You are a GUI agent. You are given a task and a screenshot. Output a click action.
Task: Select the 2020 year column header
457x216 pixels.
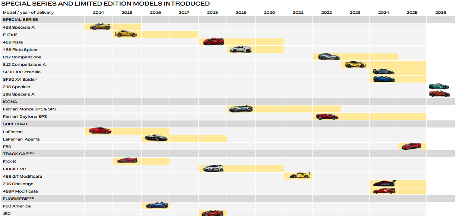tap(269, 13)
